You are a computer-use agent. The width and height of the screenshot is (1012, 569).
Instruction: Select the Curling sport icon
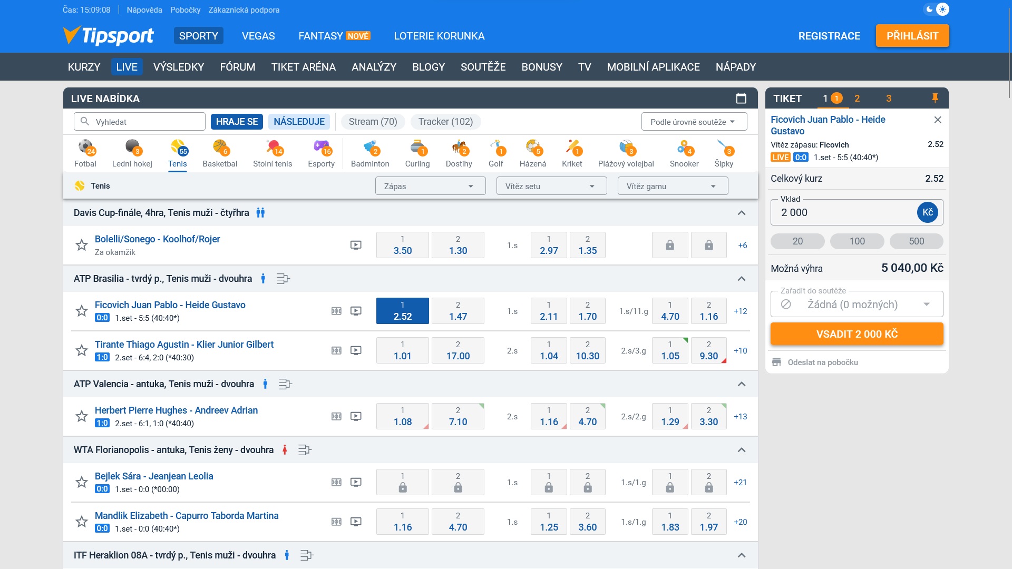pyautogui.click(x=417, y=153)
